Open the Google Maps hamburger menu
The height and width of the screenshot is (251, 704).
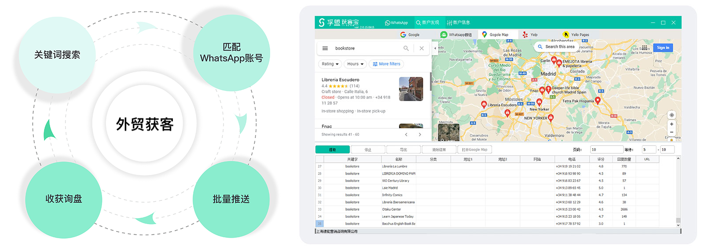[325, 48]
